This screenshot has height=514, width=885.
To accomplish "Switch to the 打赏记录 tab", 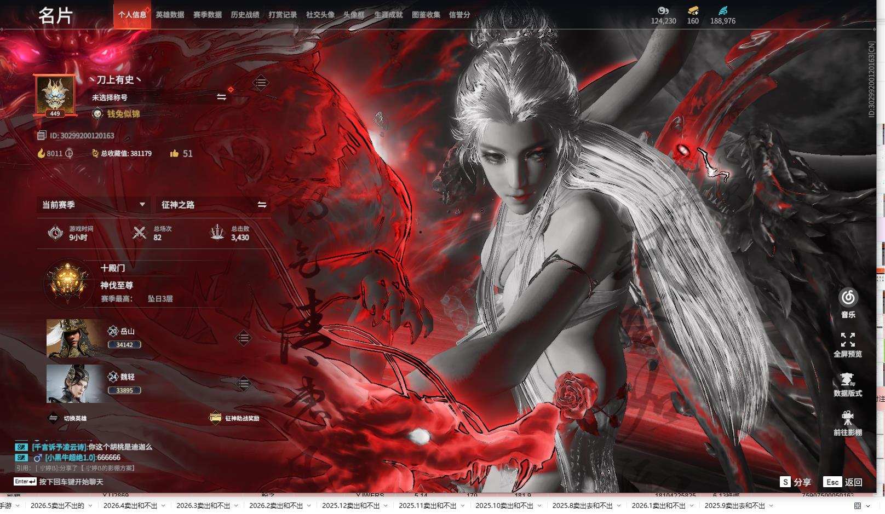I will click(x=283, y=15).
